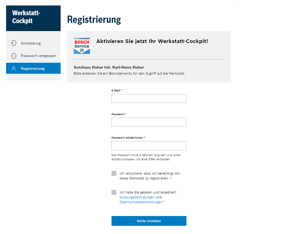Click the Anmeldung login arrow icon

pyautogui.click(x=13, y=43)
